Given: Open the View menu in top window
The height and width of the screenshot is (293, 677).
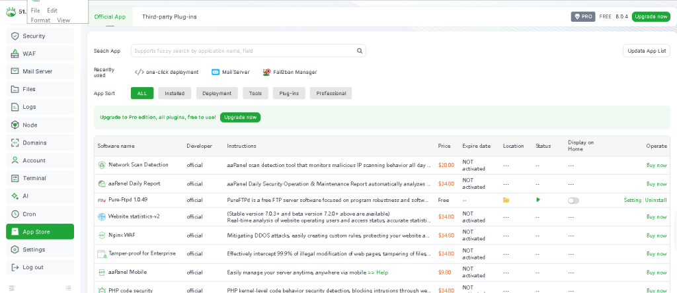Looking at the screenshot, I should tap(63, 20).
